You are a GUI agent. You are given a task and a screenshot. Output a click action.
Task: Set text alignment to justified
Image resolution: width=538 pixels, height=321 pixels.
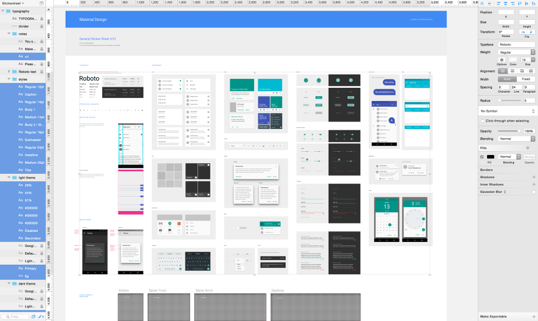[531, 71]
